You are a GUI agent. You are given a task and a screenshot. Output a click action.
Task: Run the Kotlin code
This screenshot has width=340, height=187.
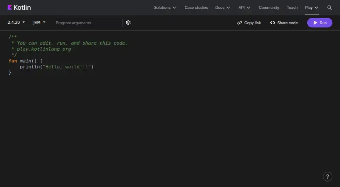coord(320,23)
